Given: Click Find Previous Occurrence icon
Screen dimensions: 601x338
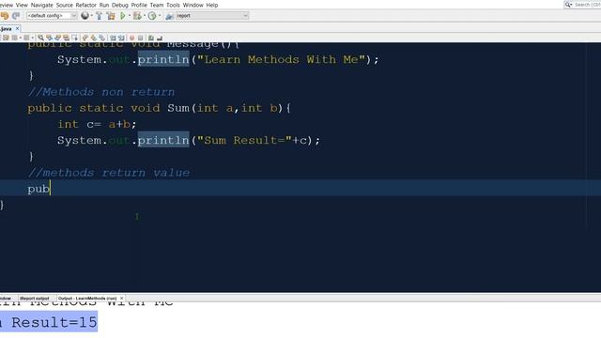Looking at the screenshot, I should point(49,38).
